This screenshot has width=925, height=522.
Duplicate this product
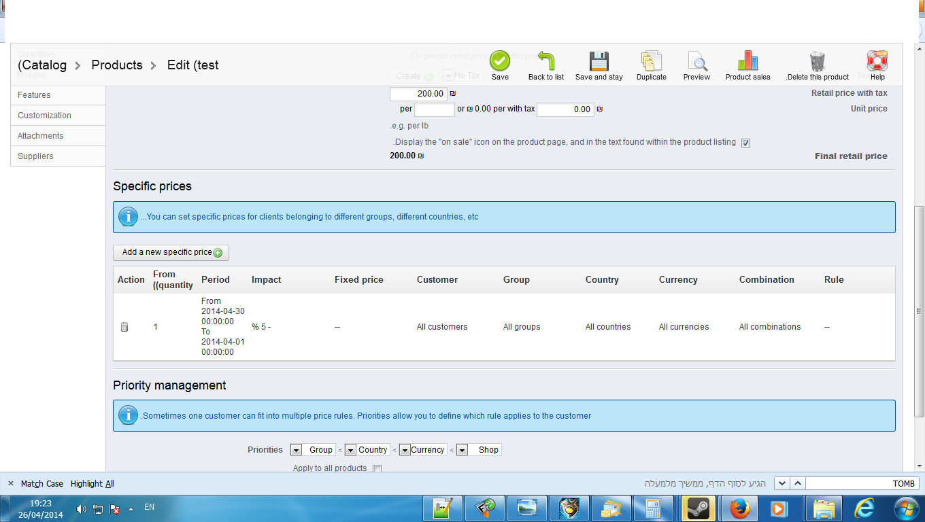point(652,60)
